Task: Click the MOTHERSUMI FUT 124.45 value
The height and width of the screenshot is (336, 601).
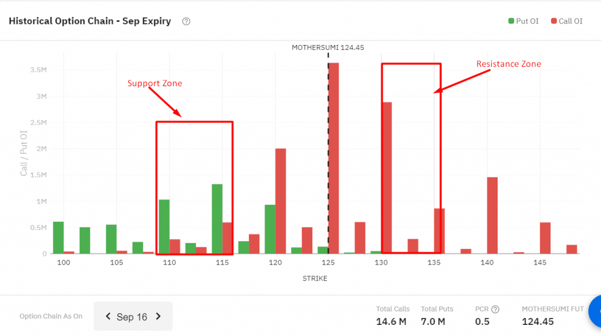Action: (538, 321)
